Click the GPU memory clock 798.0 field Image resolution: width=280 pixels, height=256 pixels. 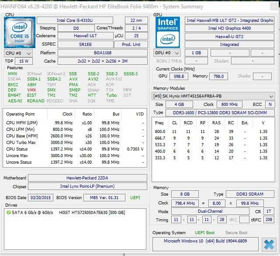(218, 77)
